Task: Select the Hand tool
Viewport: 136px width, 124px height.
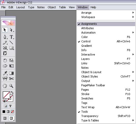Action: [x=5, y=86]
